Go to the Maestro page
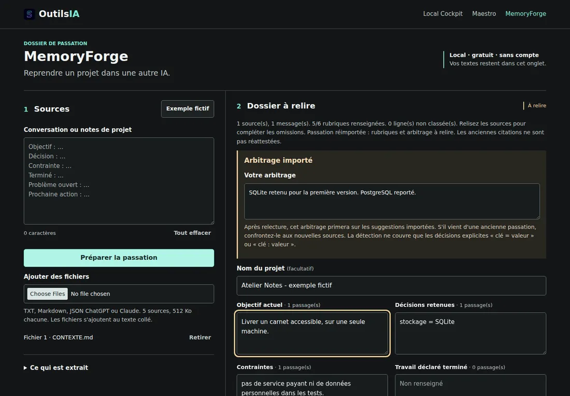Viewport: 570px width, 396px height. [x=484, y=14]
